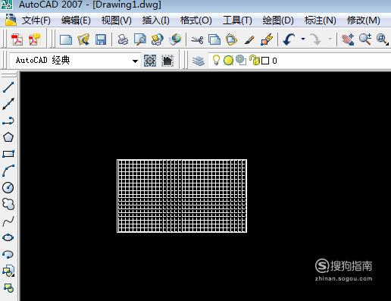Open an existing drawing file
This screenshot has width=391, height=301.
click(83, 39)
